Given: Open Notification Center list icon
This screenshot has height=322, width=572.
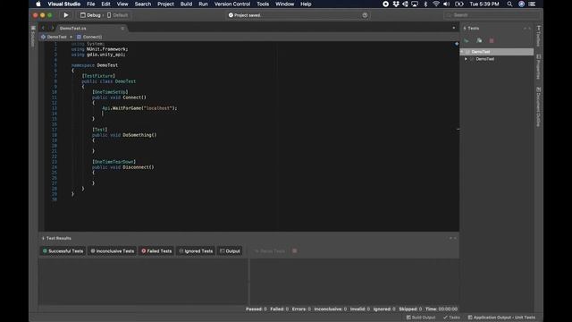Looking at the screenshot, I should [x=533, y=4].
